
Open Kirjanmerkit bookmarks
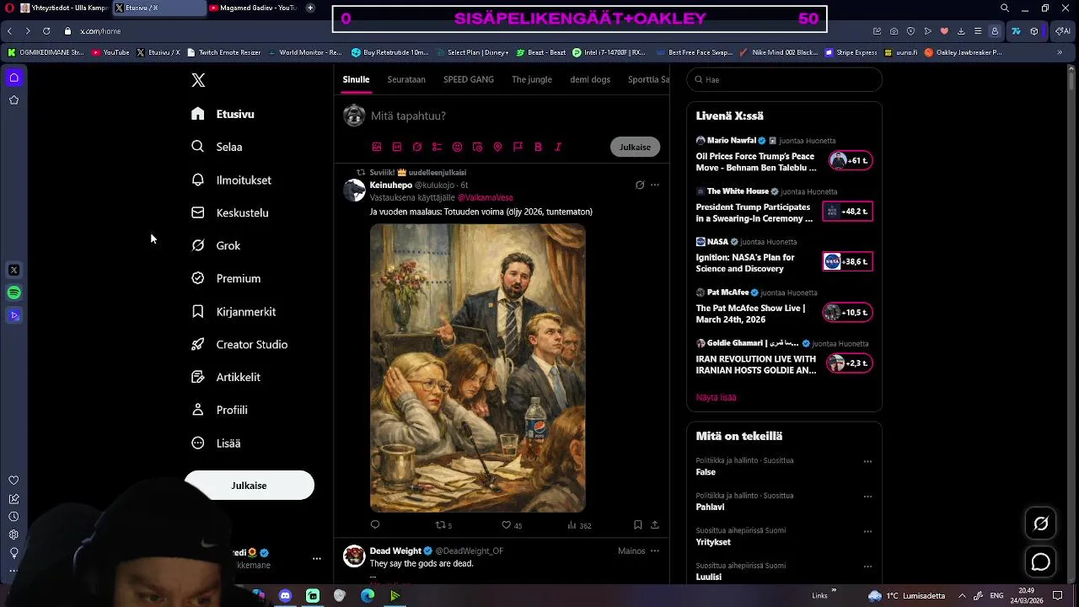pyautogui.click(x=234, y=311)
